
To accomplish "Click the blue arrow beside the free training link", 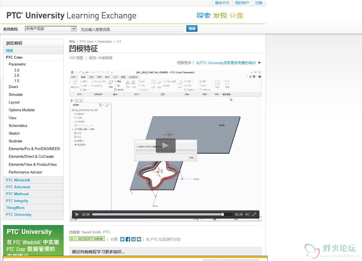I will 259,63.
